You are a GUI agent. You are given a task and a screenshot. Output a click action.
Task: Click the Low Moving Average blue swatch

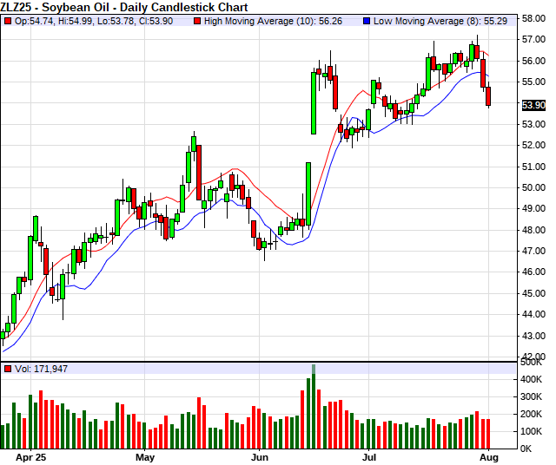tap(367, 21)
